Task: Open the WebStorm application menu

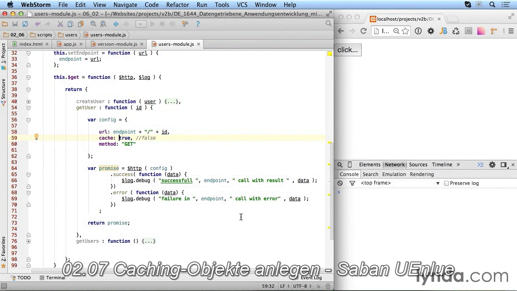Action: click(x=36, y=5)
